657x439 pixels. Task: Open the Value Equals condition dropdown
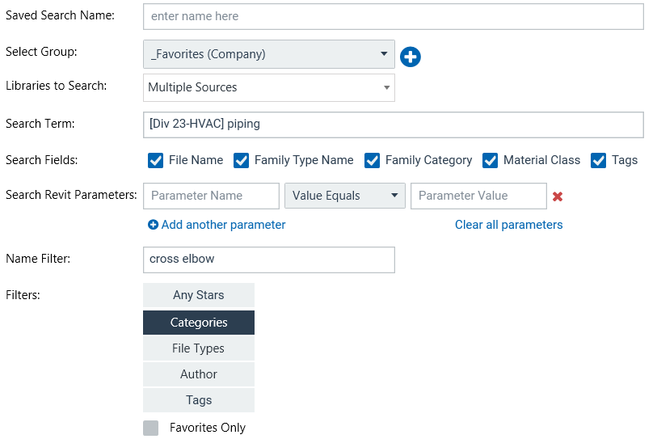345,196
